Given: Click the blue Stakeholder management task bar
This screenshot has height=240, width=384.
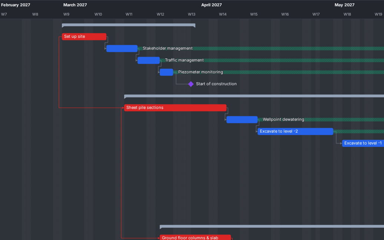Looking at the screenshot, I should click(x=122, y=49).
